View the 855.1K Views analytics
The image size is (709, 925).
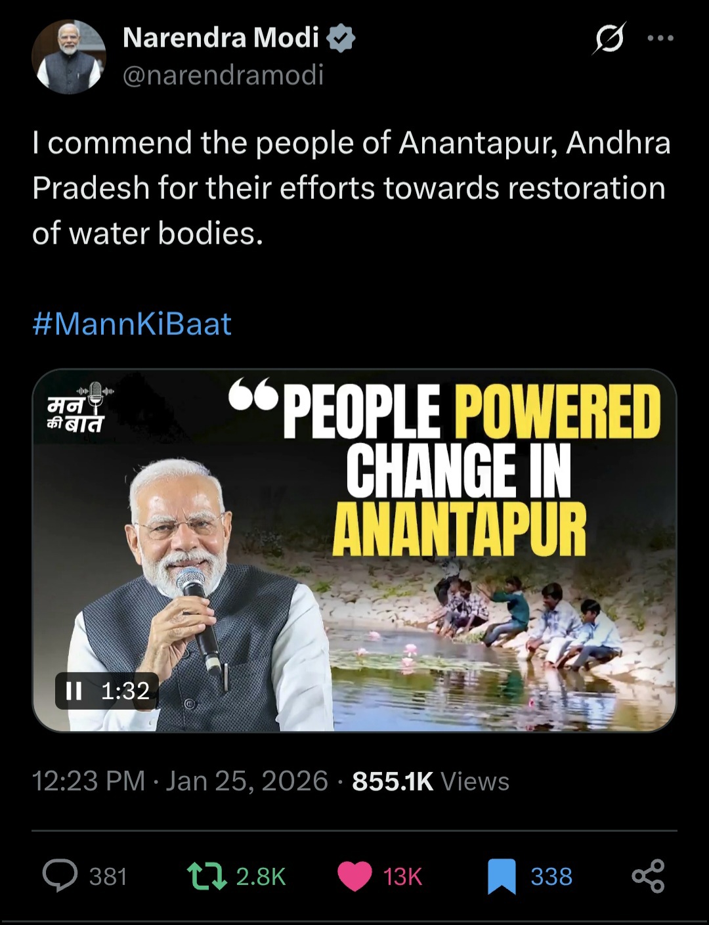coord(431,781)
